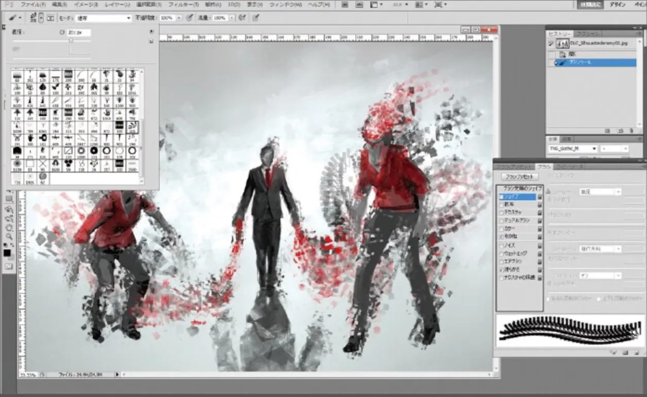
Task: Create new document from state icon
Action: click(x=607, y=131)
